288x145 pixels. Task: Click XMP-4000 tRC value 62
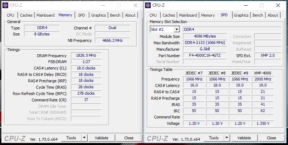263,111
